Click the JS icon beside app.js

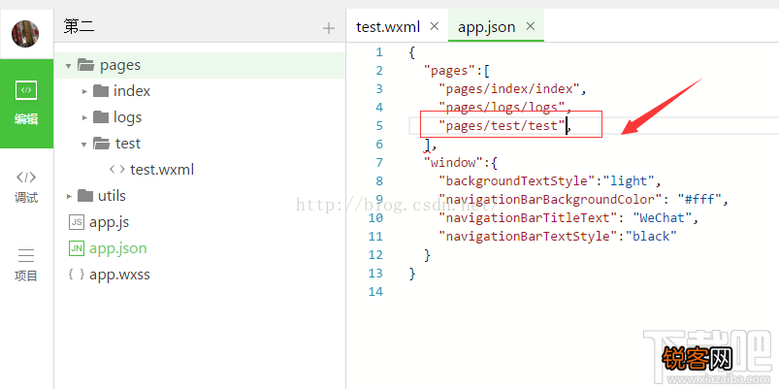[76, 222]
